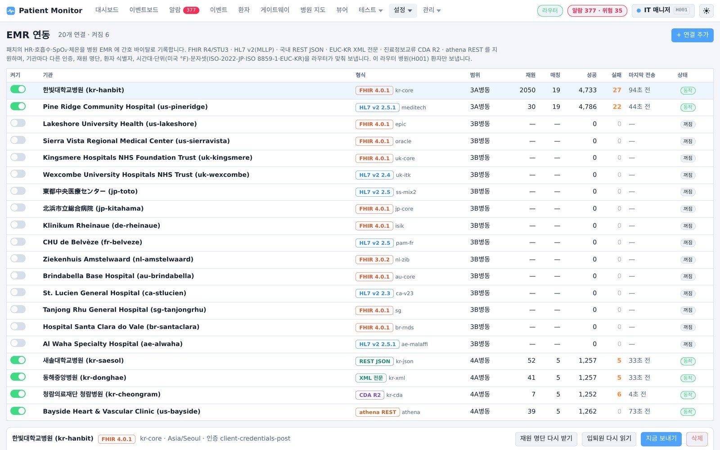Click the HL7 v2 2.5.1 badge in Pine Ridge row
Image resolution: width=720 pixels, height=450 pixels.
pos(377,108)
